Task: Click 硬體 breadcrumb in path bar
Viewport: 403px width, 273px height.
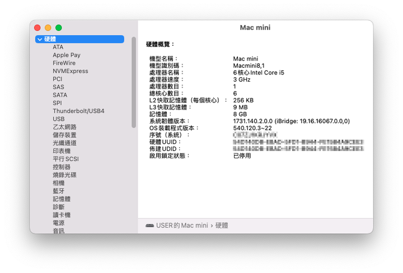Action: [x=222, y=225]
